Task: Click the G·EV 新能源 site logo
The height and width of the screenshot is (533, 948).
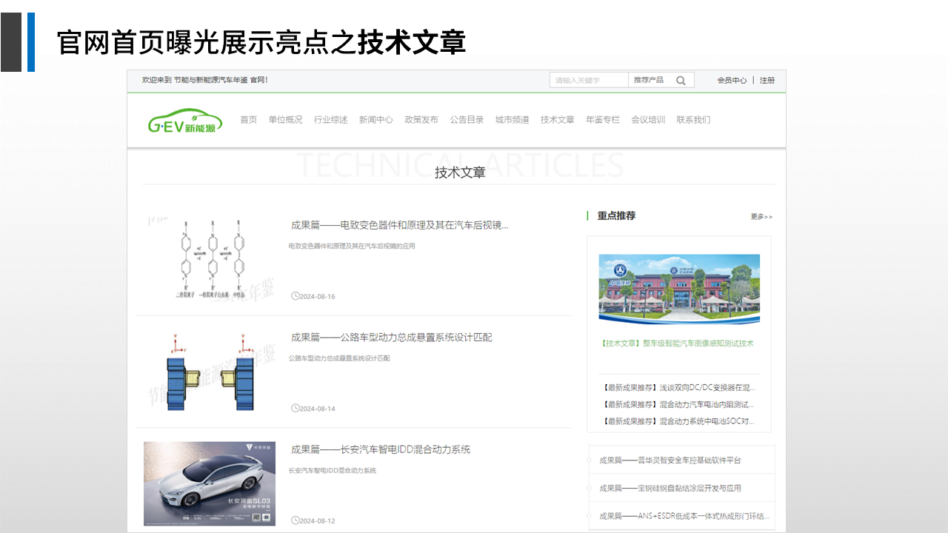Action: (184, 121)
